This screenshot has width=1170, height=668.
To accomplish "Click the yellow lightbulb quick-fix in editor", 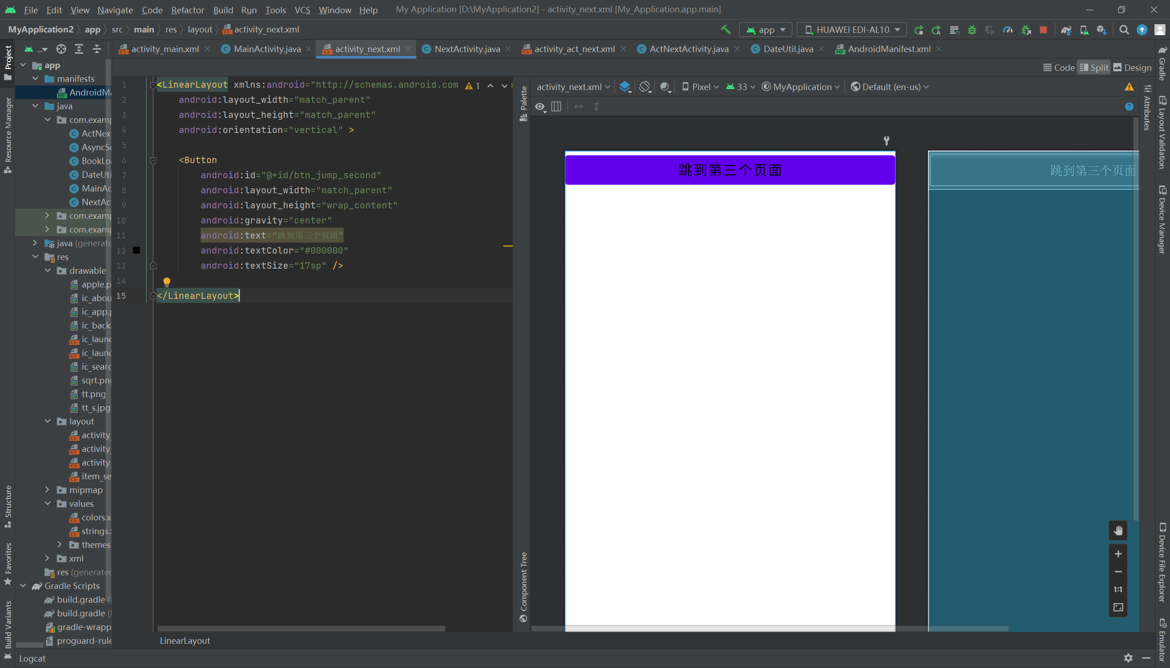I will (x=166, y=282).
